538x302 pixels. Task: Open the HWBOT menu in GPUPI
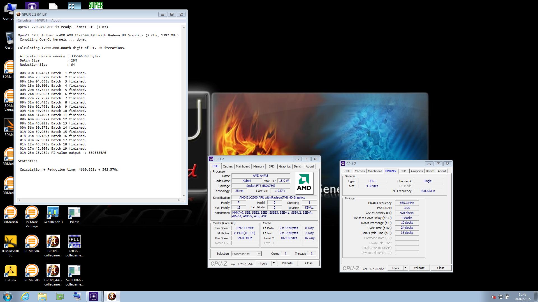tap(41, 20)
